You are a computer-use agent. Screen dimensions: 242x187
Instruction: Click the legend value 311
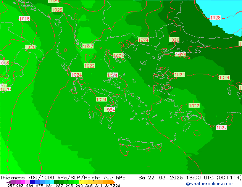[99, 185]
